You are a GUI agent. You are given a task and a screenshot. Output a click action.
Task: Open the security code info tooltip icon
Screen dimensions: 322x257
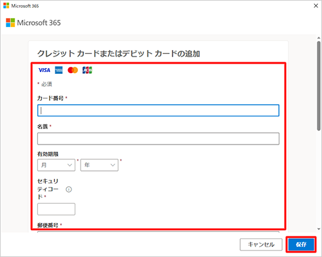(x=69, y=190)
